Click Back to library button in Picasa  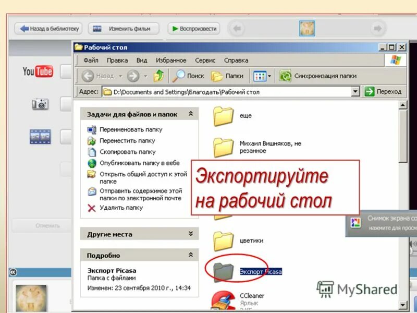[x=48, y=29]
